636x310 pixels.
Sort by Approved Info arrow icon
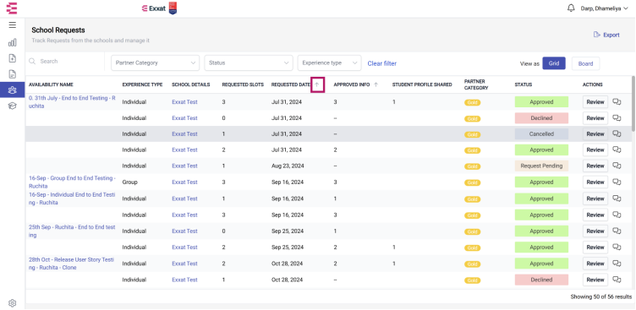pyautogui.click(x=376, y=84)
